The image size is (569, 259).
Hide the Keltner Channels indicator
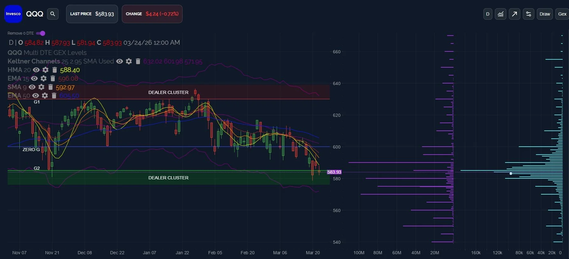point(120,61)
